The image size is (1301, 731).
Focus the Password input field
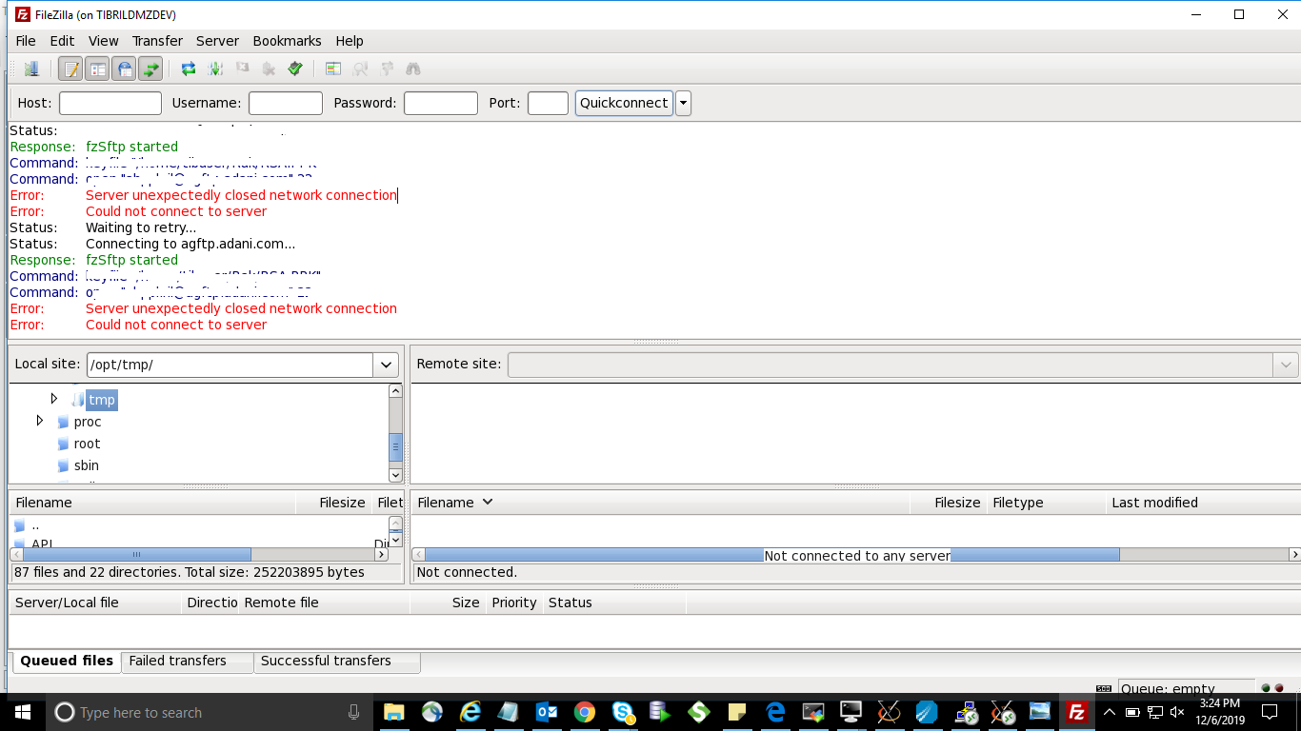click(441, 103)
